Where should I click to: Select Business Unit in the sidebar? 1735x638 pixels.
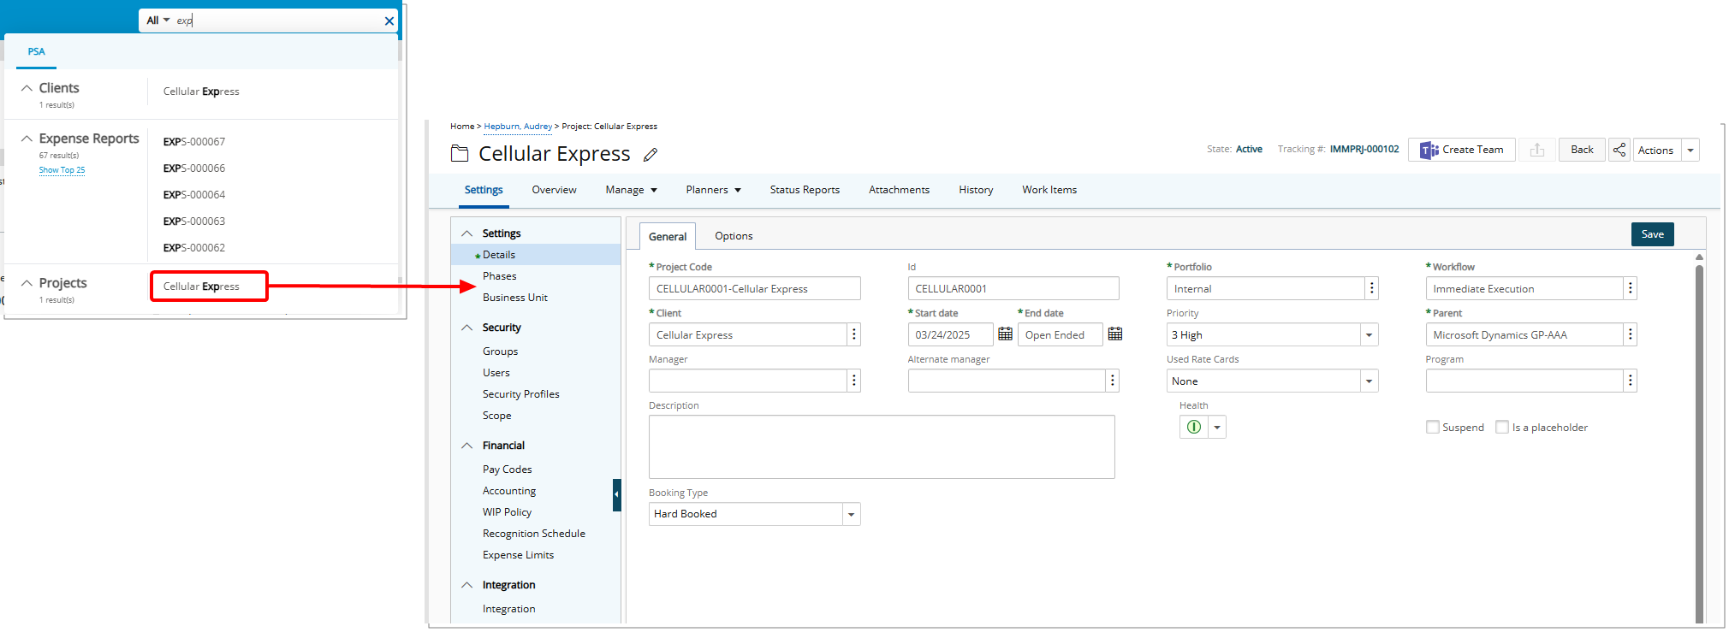coord(514,298)
